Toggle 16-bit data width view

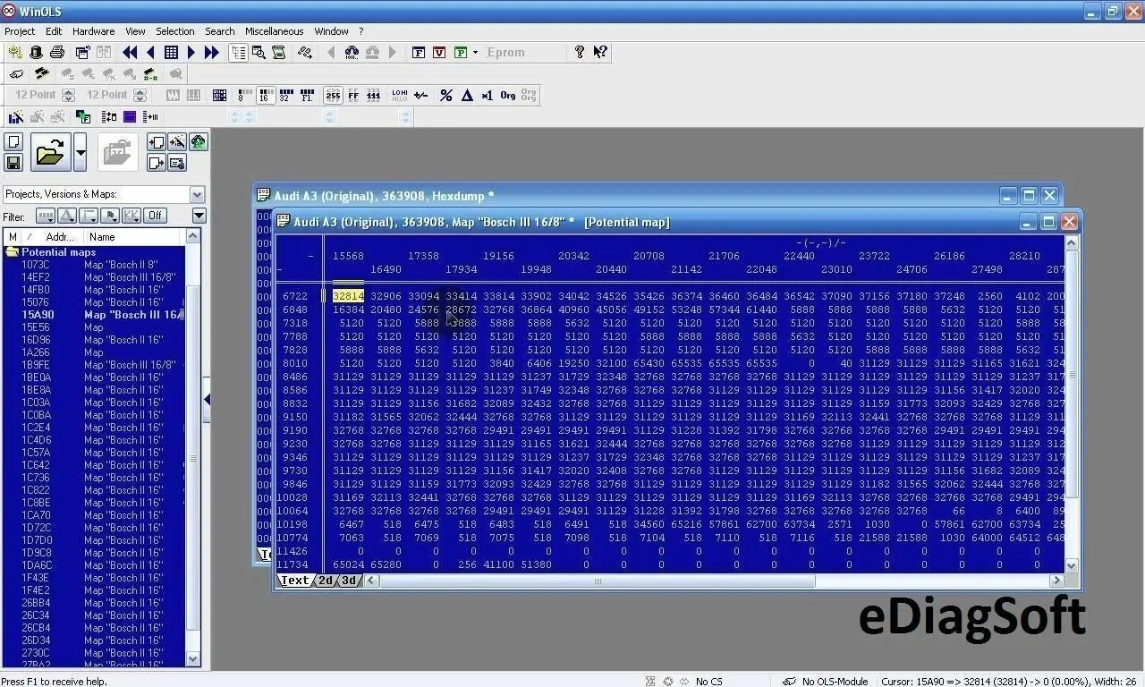click(266, 96)
